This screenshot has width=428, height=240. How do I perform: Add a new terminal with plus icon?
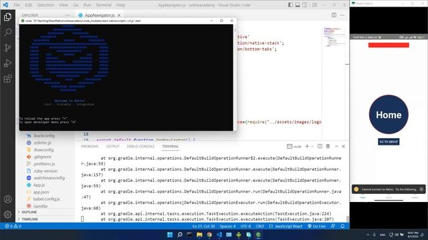click(x=307, y=147)
